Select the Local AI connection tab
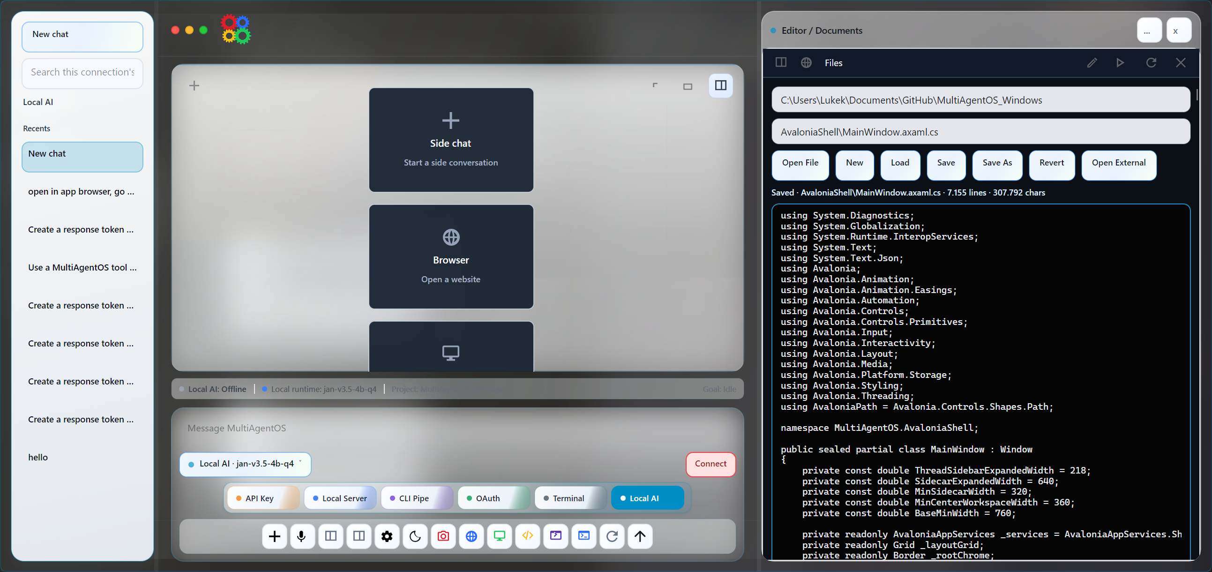1212x572 pixels. click(647, 498)
